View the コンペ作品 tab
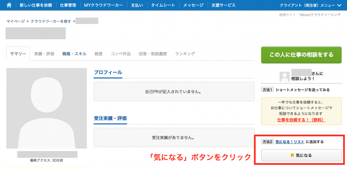 [x=121, y=54]
